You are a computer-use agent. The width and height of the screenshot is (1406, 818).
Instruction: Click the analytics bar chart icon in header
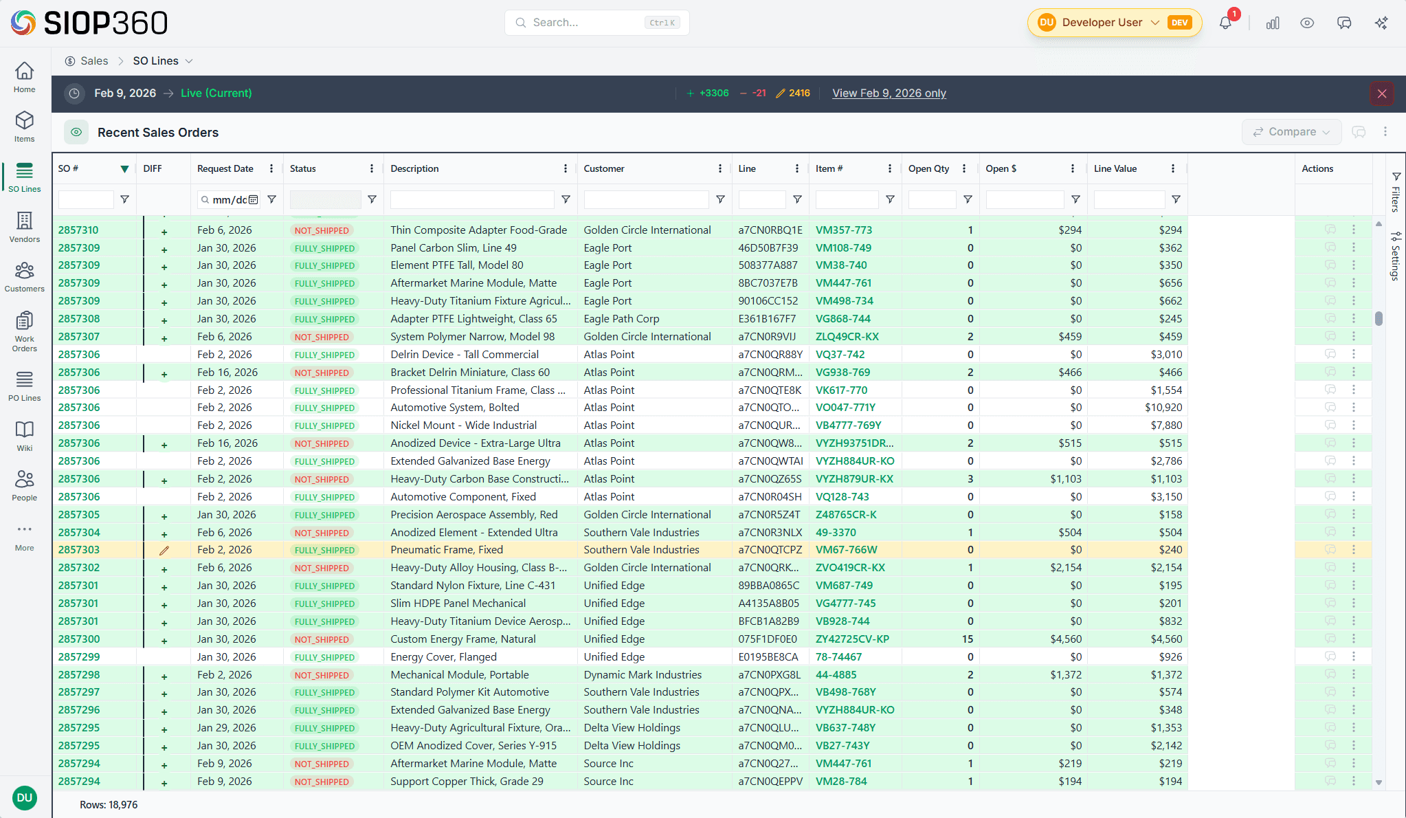tap(1273, 23)
